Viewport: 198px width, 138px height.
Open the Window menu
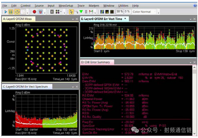[x=109, y=6]
